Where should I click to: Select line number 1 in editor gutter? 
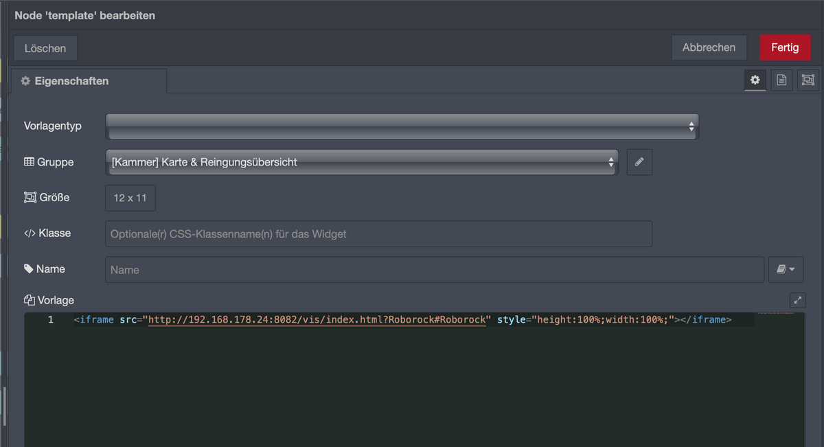[x=50, y=320]
